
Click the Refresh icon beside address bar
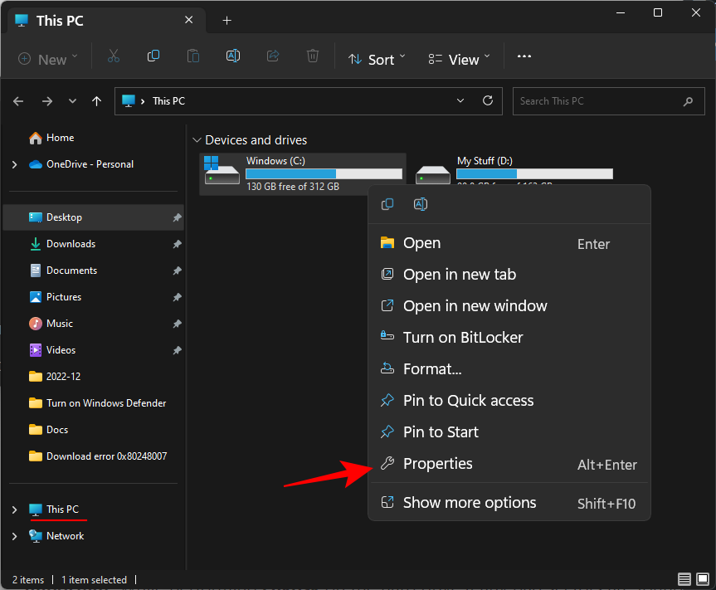pyautogui.click(x=488, y=101)
